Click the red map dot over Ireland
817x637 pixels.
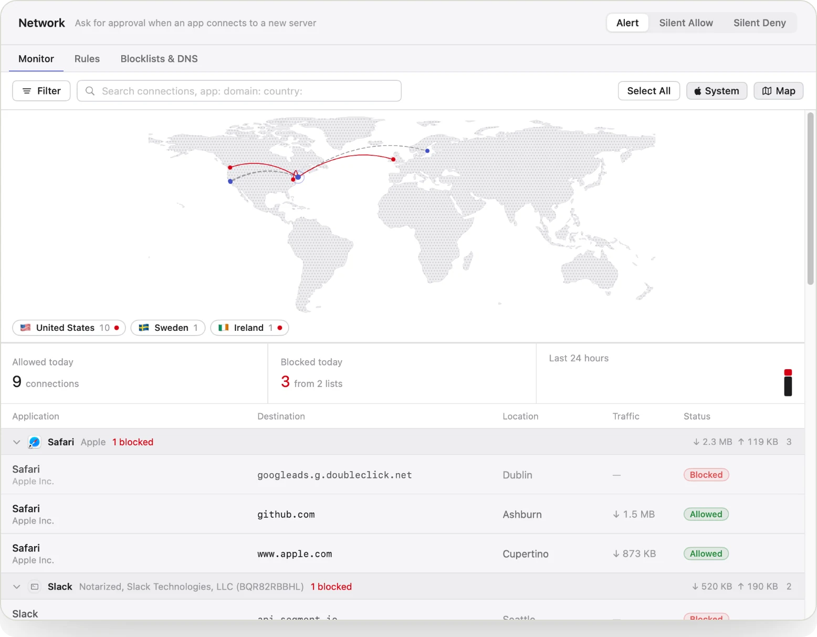[393, 159]
